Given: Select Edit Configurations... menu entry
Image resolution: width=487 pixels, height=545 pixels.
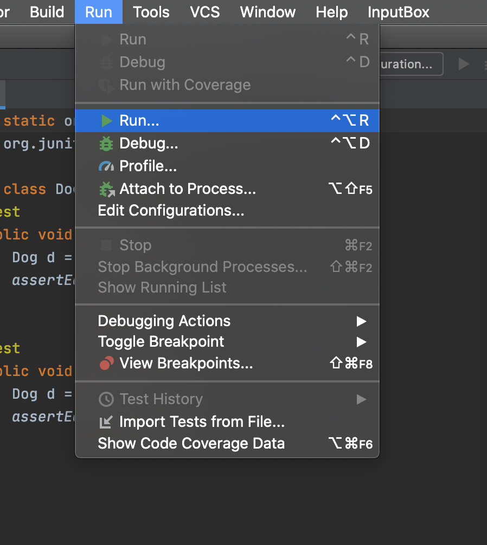Looking at the screenshot, I should pyautogui.click(x=171, y=210).
